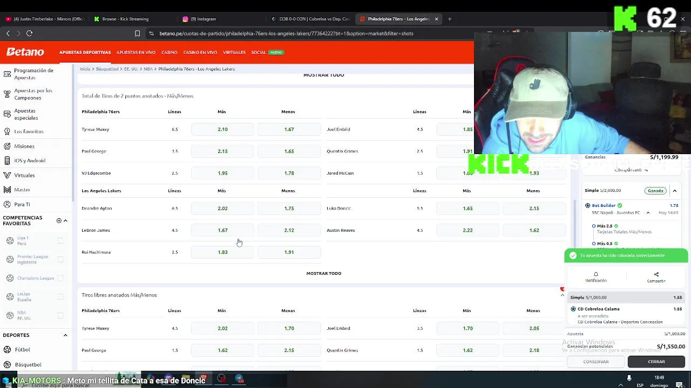
Task: Click NBA in breadcrumb
Action: pos(148,69)
